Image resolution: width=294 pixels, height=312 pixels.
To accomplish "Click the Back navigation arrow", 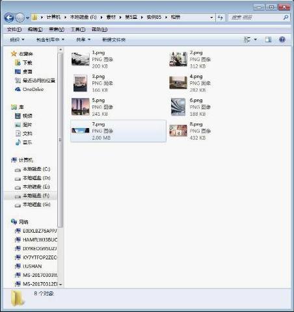I will coord(9,18).
